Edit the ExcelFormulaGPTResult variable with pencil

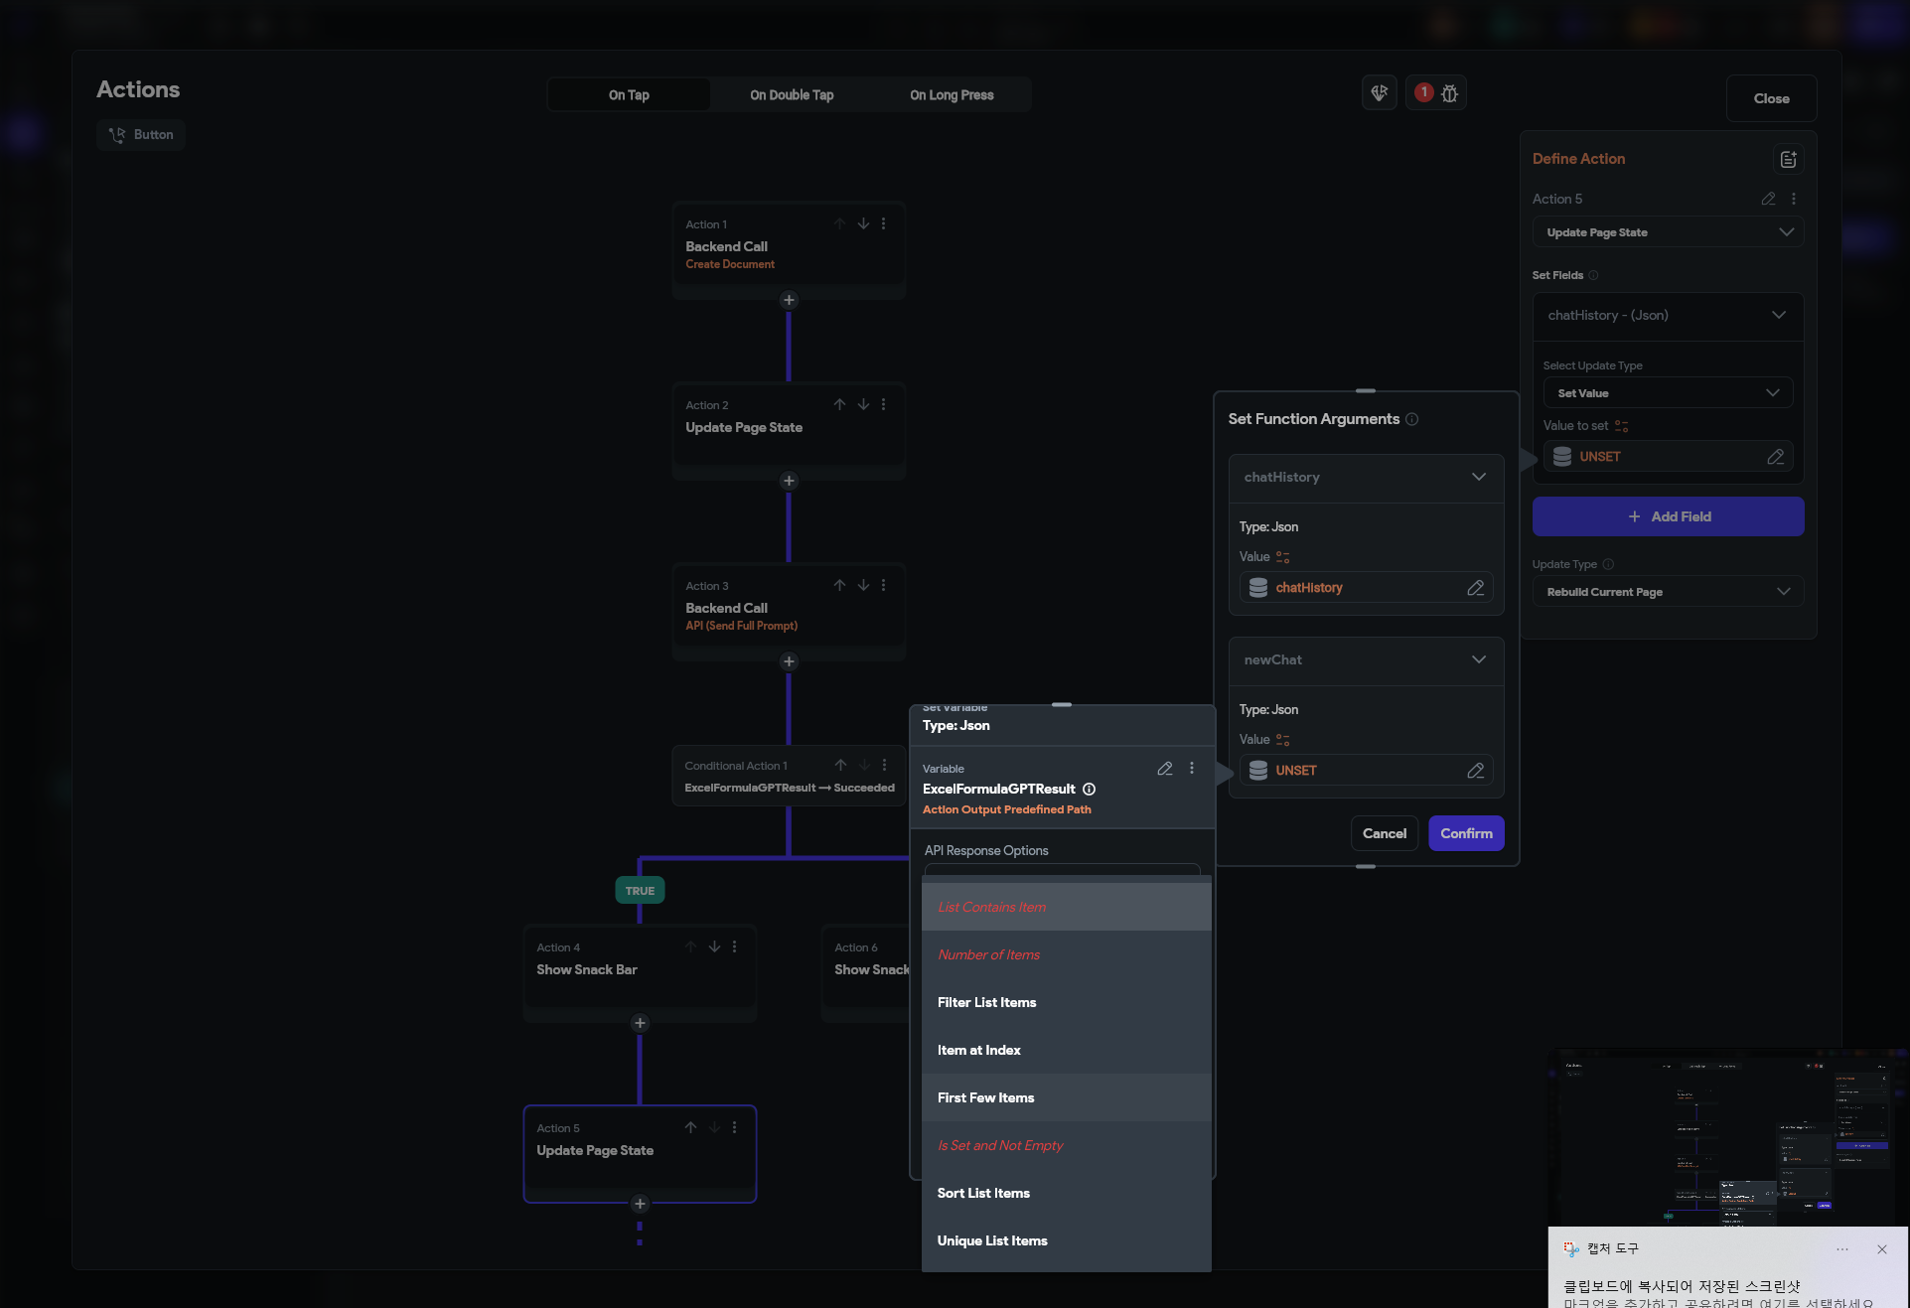1165,769
